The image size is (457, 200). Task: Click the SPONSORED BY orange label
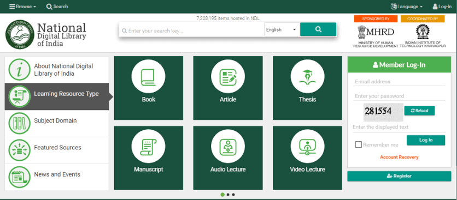tap(376, 19)
